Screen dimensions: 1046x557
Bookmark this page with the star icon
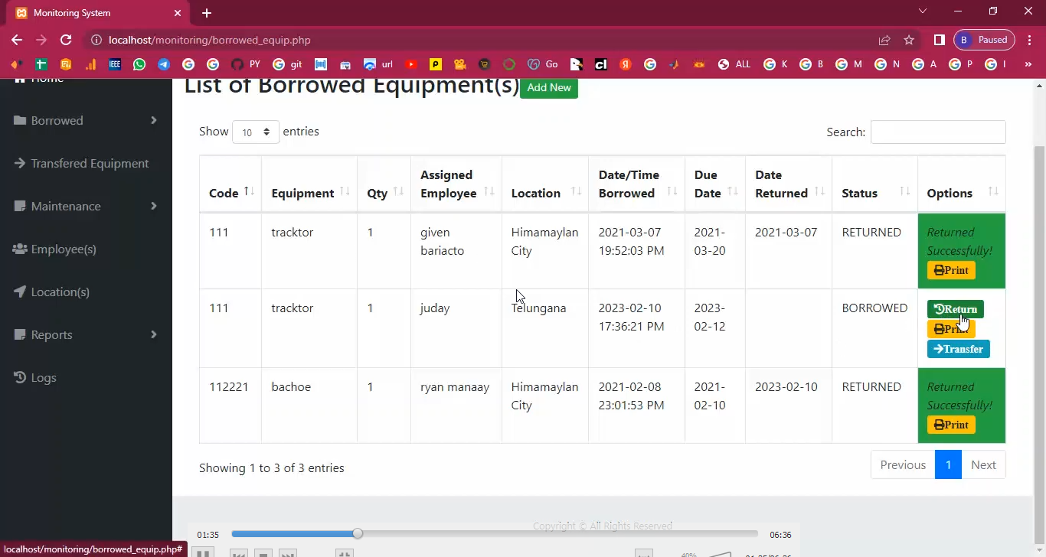point(909,40)
